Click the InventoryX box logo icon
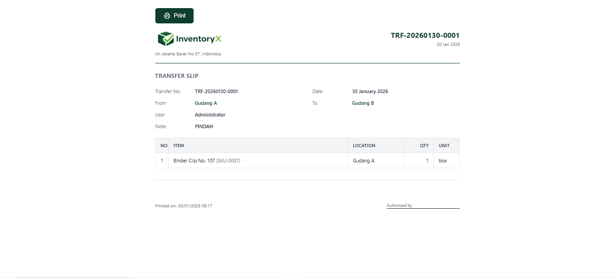 click(x=166, y=39)
